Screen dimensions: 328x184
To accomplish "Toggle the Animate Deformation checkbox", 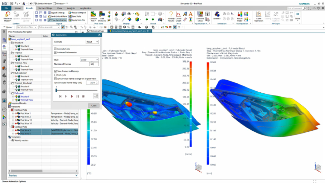I will (x=55, y=53).
